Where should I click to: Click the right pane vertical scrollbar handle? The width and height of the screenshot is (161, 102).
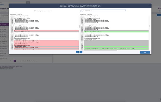click(149, 26)
